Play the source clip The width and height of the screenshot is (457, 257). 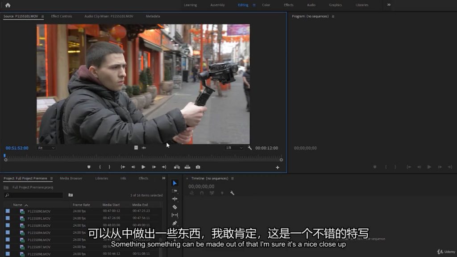click(143, 167)
